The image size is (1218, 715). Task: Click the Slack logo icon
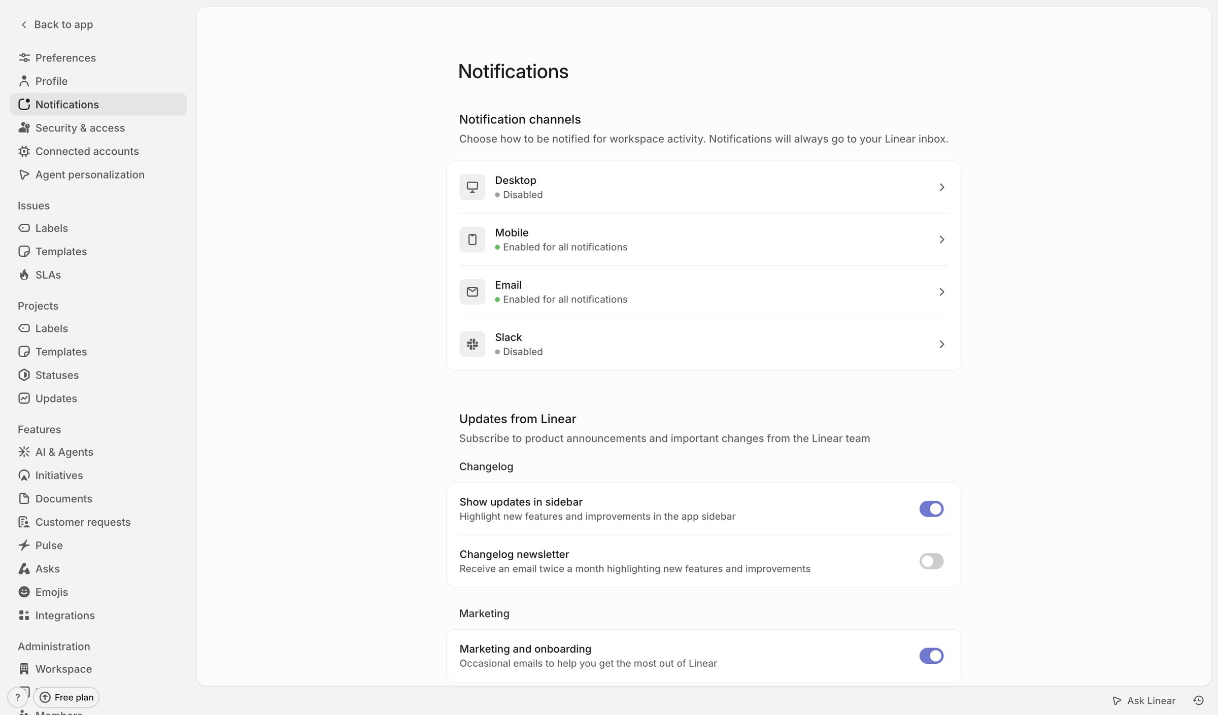tap(472, 344)
